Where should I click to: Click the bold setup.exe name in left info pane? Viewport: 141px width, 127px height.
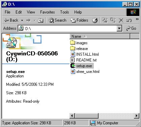point(16,72)
